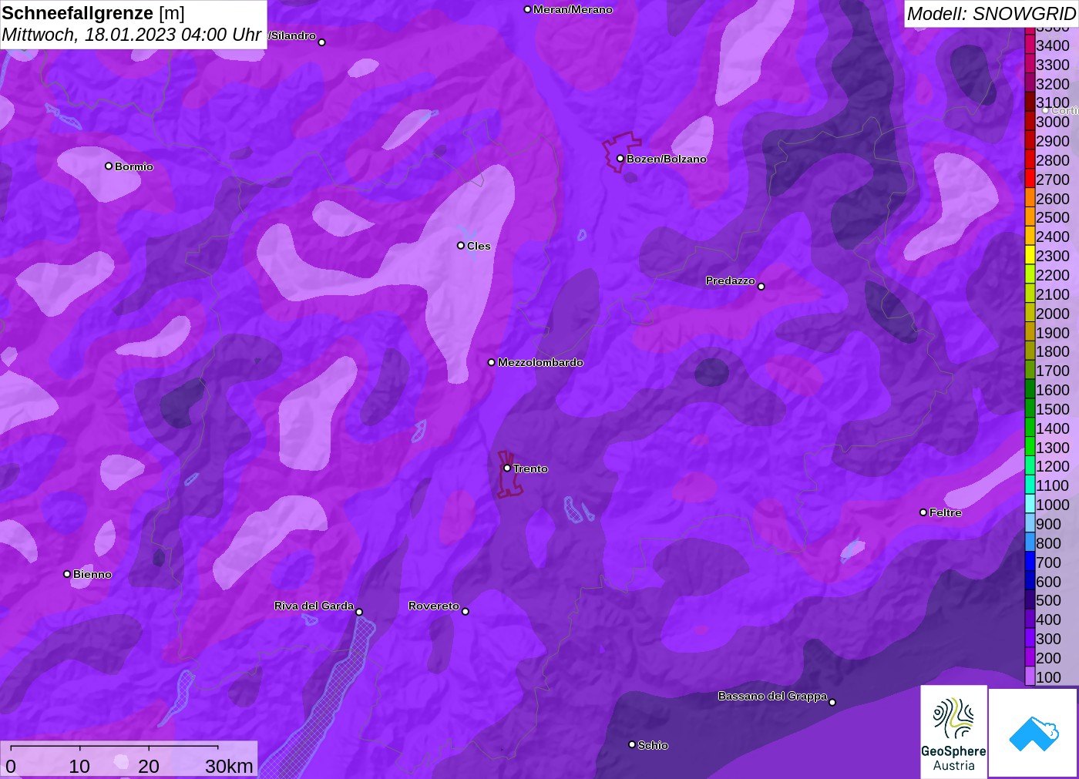This screenshot has width=1079, height=779.
Task: Click the Riva del Garda marker
Action: tap(359, 612)
